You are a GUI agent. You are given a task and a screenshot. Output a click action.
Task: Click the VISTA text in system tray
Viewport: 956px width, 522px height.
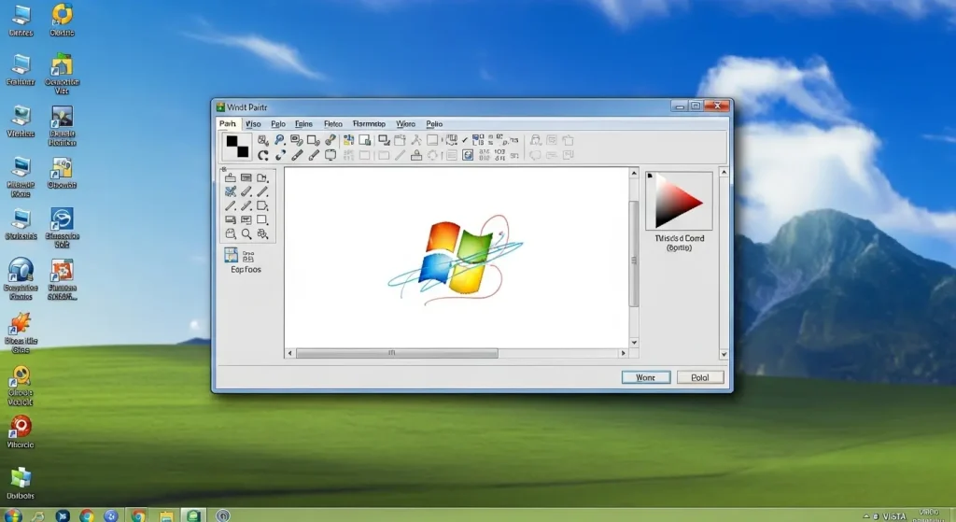click(894, 516)
